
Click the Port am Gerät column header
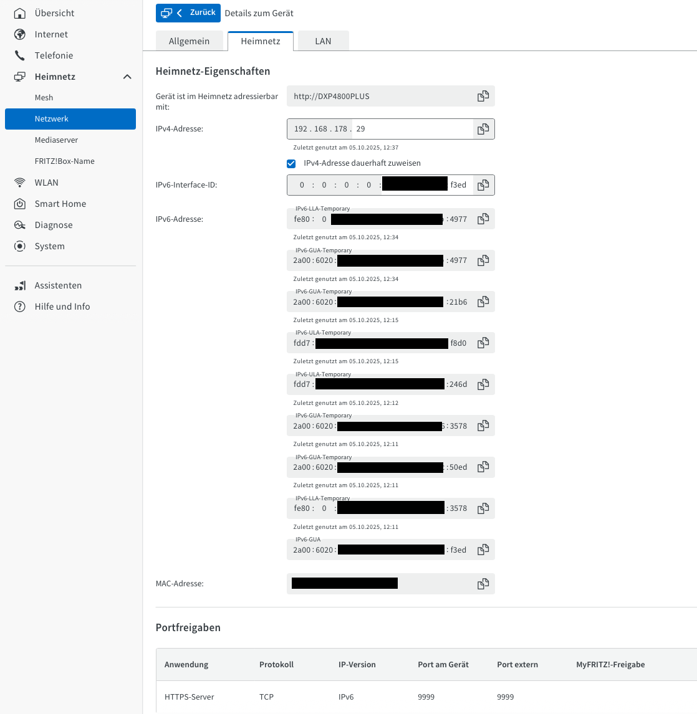(x=443, y=664)
